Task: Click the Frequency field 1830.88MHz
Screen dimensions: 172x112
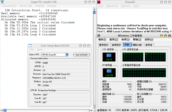Action: (65, 78)
